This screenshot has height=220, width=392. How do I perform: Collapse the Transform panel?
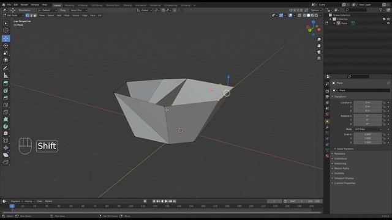pyautogui.click(x=340, y=97)
